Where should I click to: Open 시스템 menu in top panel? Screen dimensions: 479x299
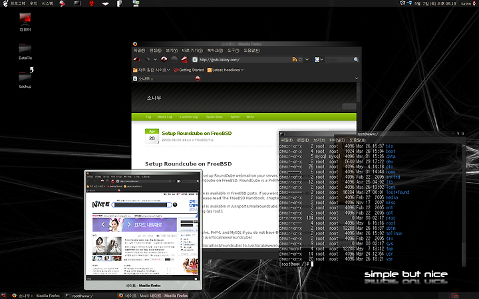click(x=47, y=3)
